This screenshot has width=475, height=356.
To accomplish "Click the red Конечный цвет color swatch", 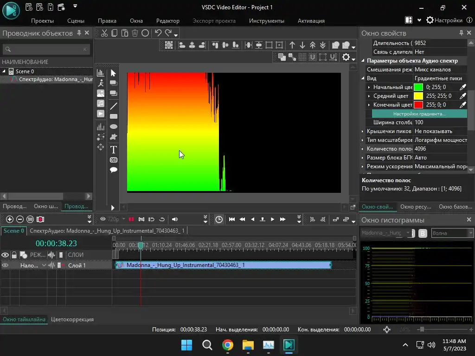I will click(x=418, y=105).
